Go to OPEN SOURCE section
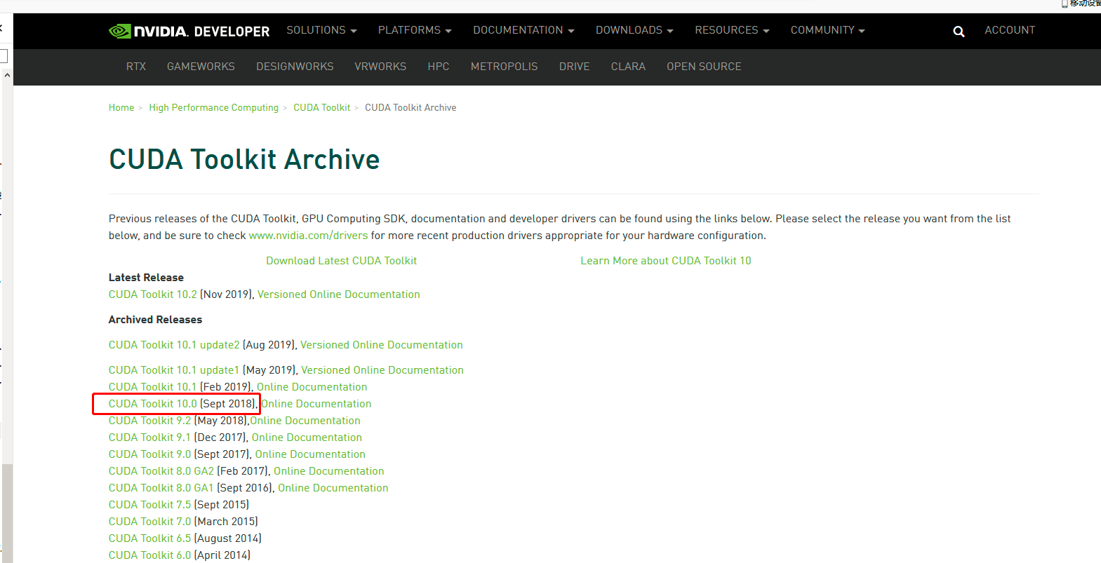The width and height of the screenshot is (1101, 563). coord(704,67)
